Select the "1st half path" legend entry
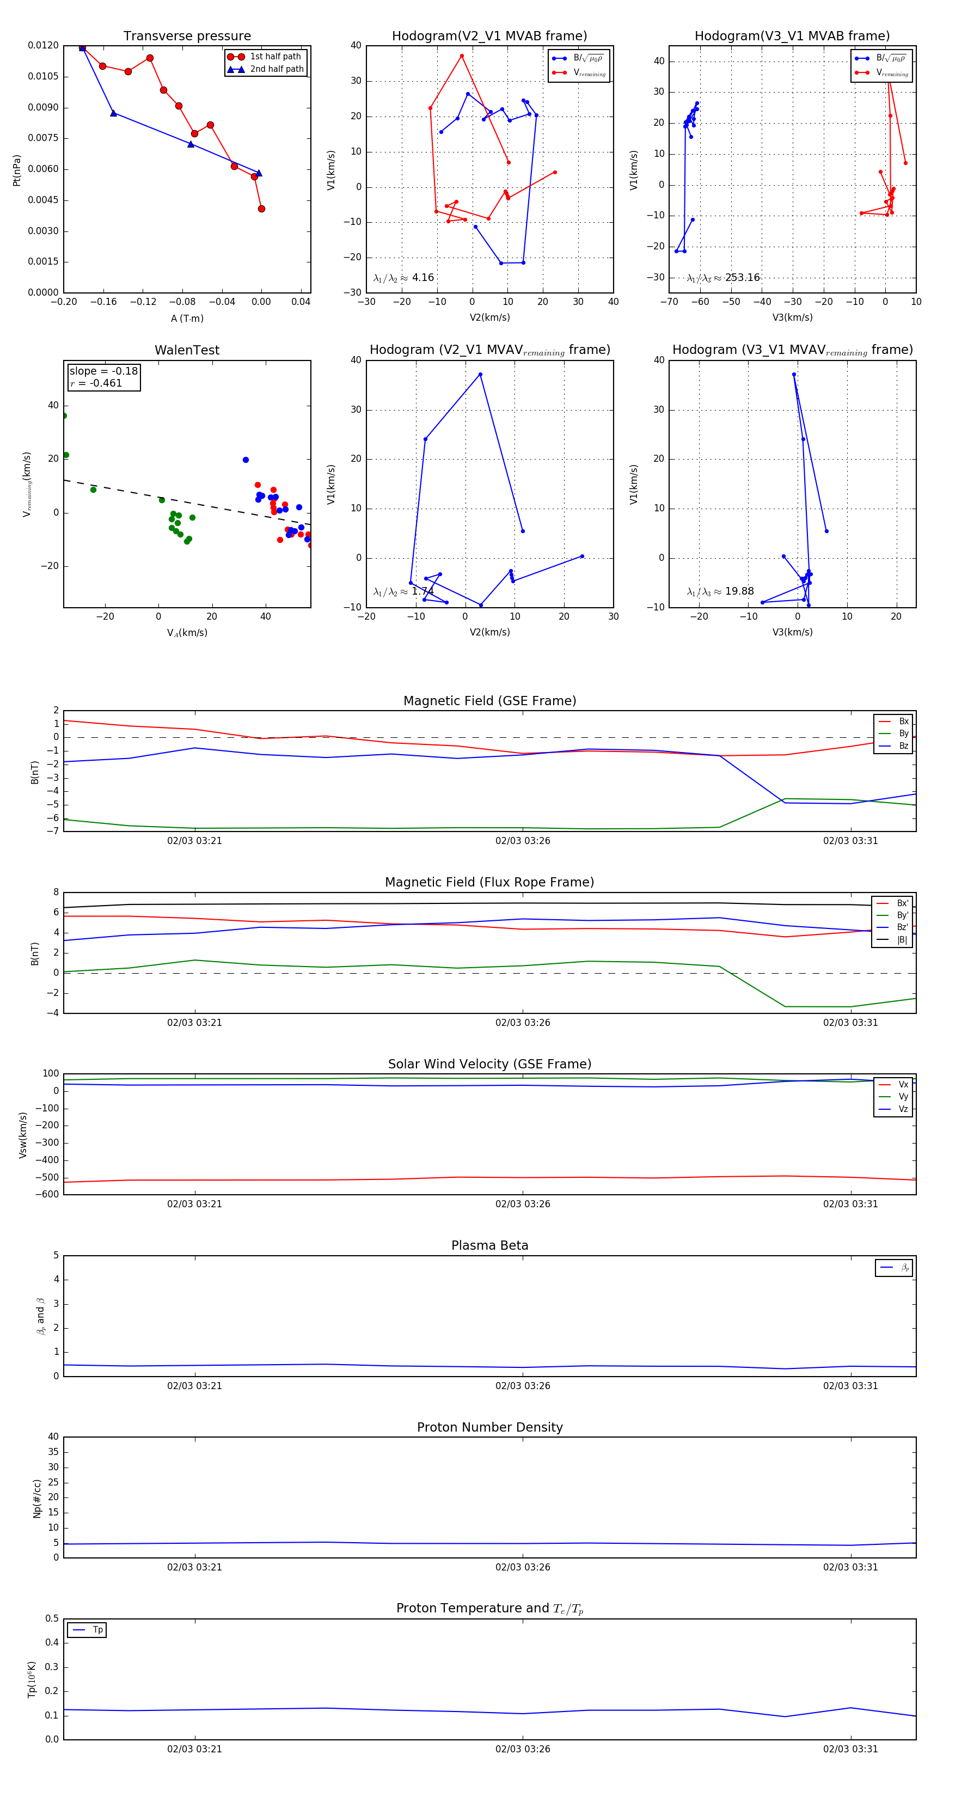This screenshot has width=980, height=1797. tap(265, 57)
